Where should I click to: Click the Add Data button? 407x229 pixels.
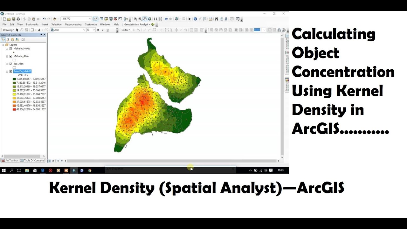(x=55, y=19)
